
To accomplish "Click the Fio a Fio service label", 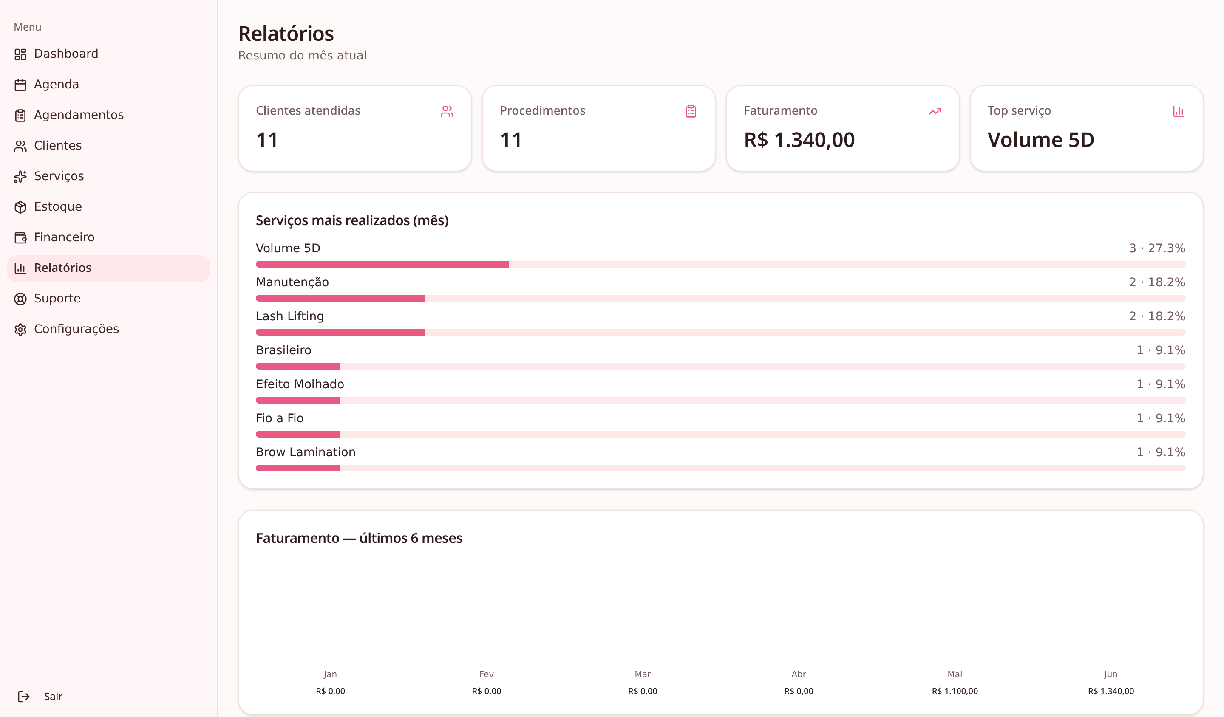I will (280, 418).
